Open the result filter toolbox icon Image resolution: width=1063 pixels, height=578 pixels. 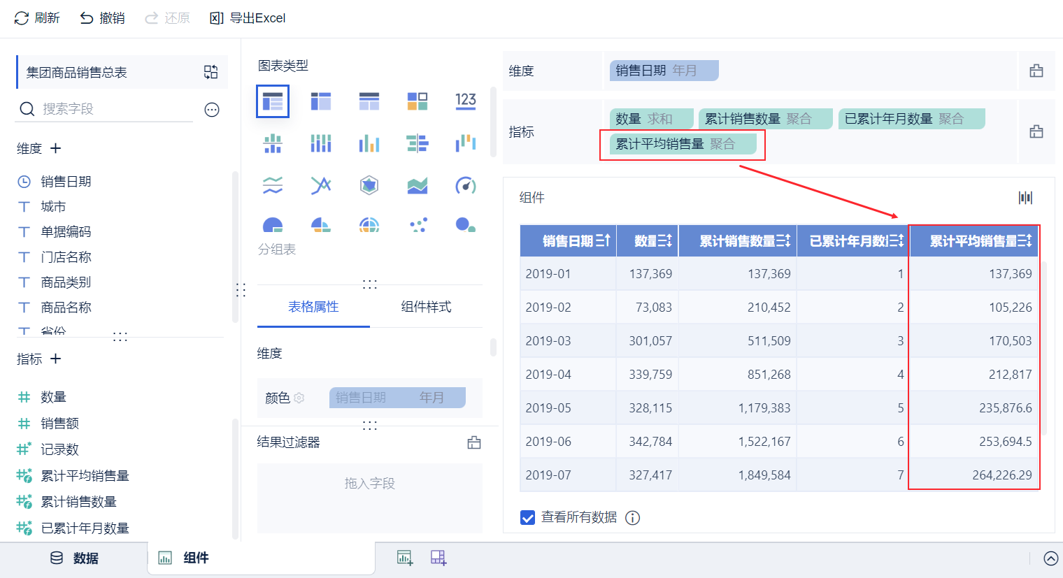474,442
